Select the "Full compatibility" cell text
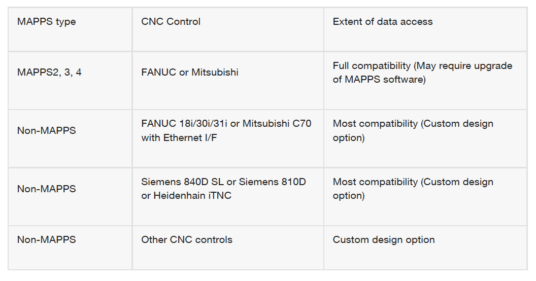 (372, 66)
